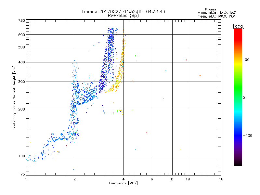Click the x-axis tick label '8'

[x=172, y=179]
